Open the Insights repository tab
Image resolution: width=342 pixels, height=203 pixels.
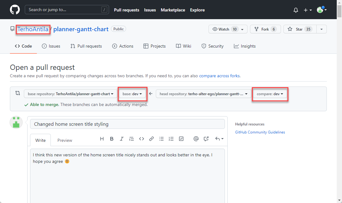[x=245, y=46]
